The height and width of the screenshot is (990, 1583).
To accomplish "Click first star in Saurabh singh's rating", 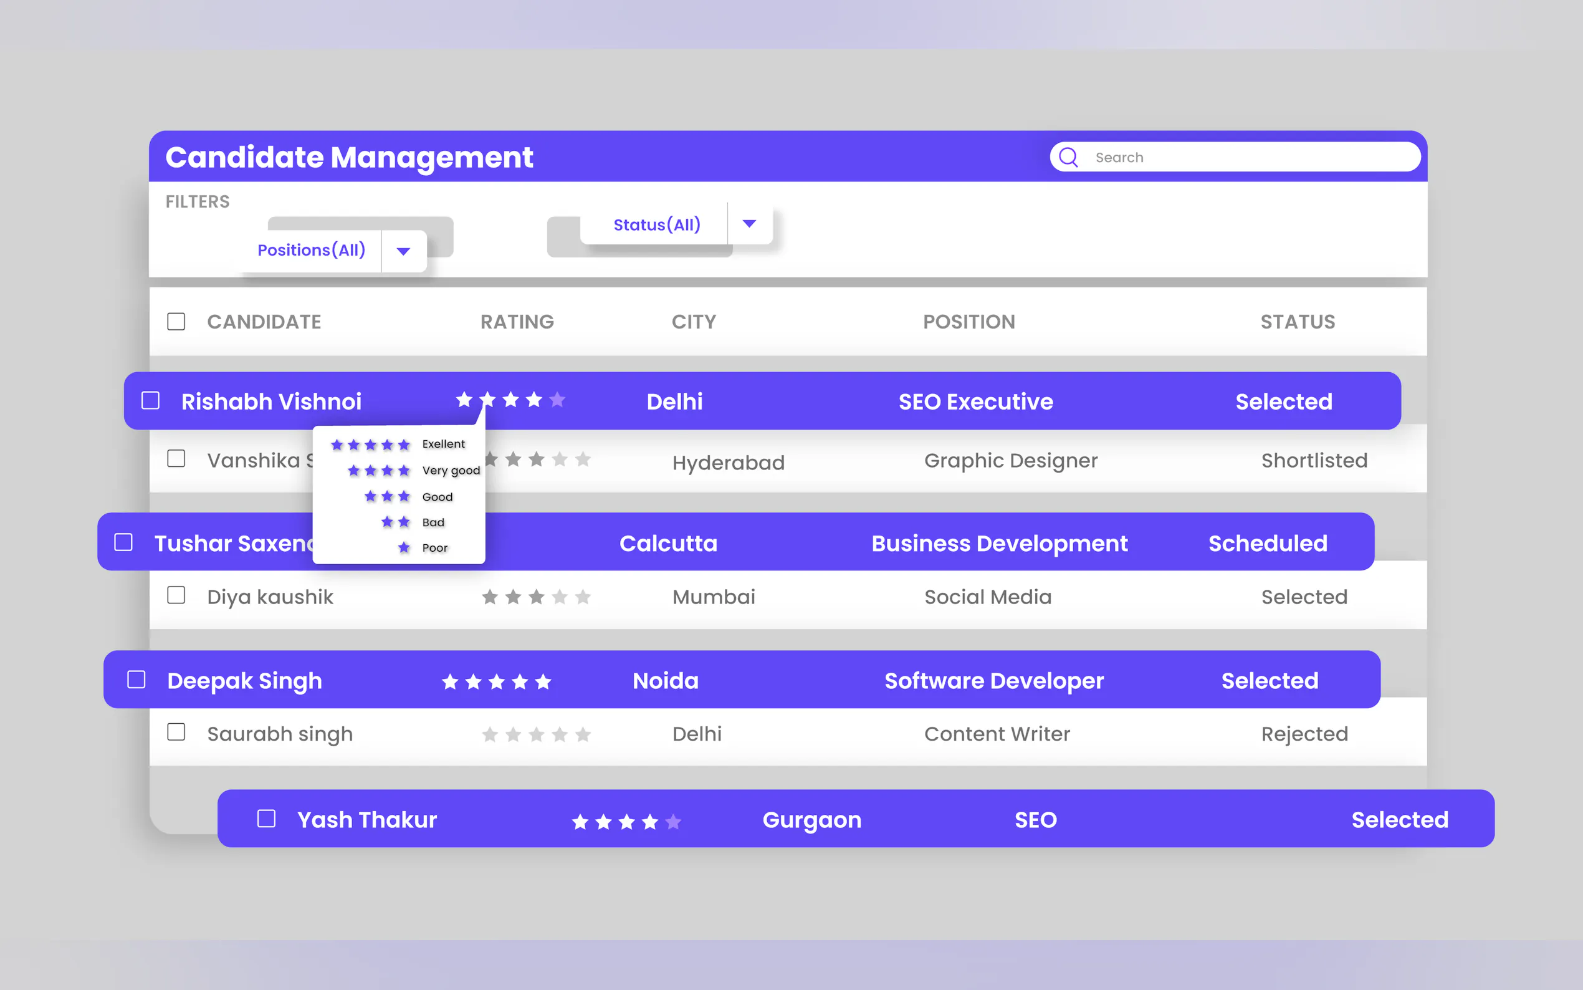I will point(489,734).
